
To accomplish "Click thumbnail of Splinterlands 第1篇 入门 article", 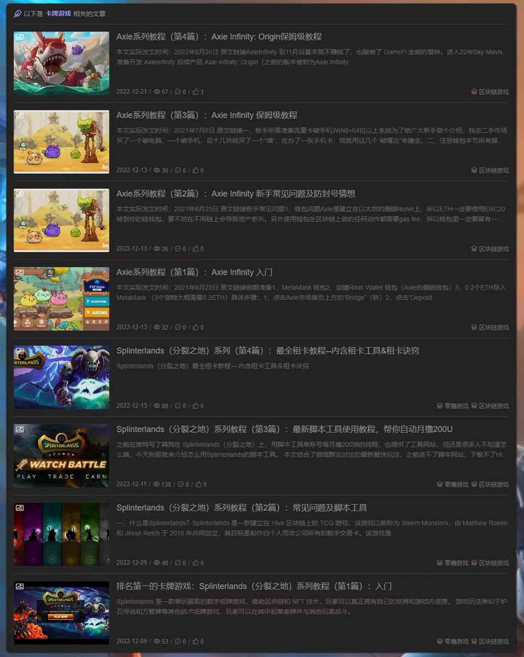I will [x=61, y=613].
